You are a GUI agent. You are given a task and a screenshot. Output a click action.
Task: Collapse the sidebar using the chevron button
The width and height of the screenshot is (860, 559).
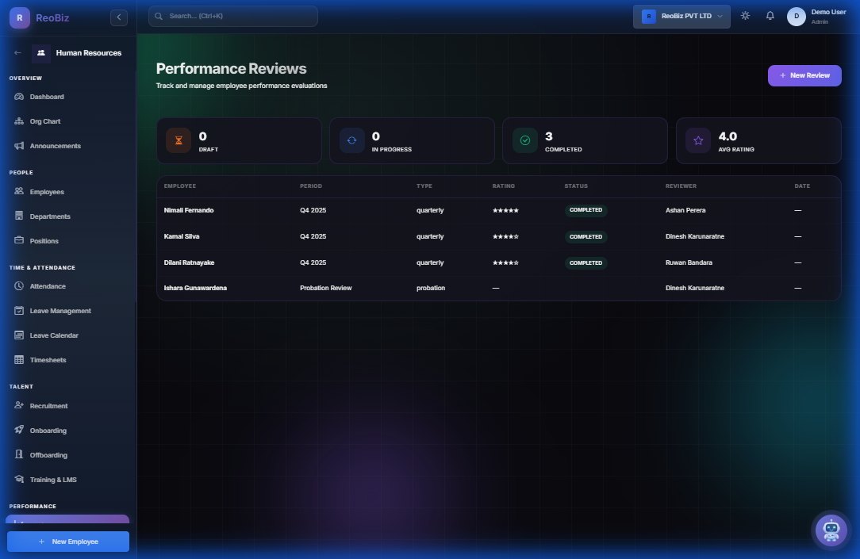pos(118,17)
